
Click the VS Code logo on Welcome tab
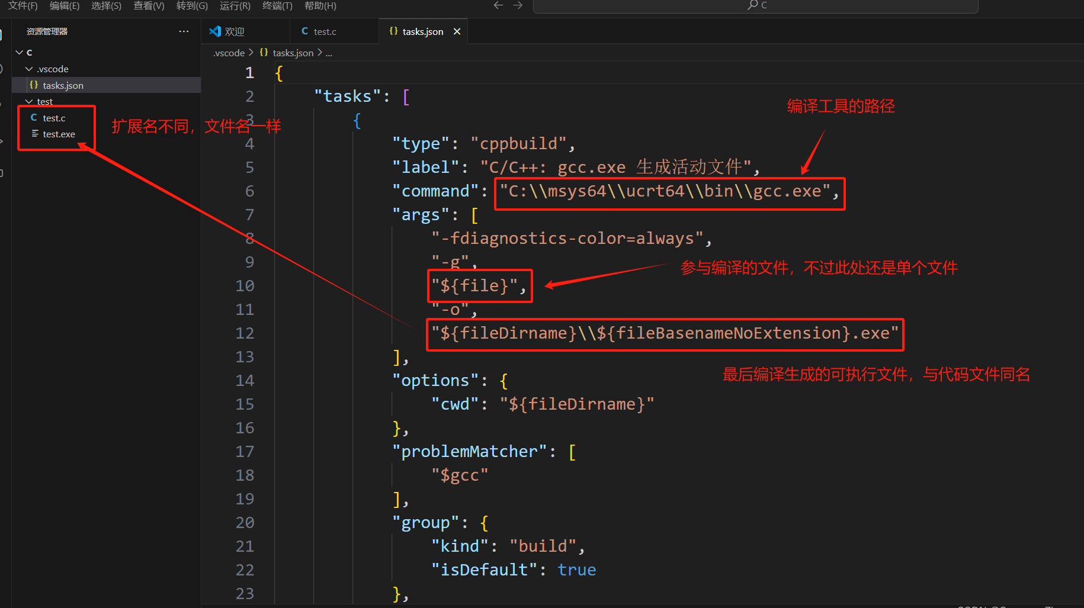click(215, 31)
